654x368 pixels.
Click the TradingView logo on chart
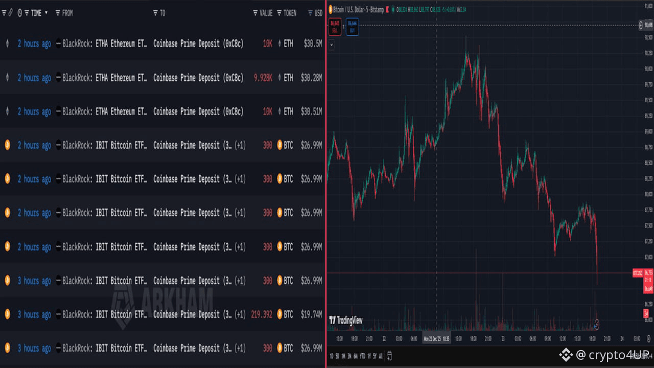[346, 320]
